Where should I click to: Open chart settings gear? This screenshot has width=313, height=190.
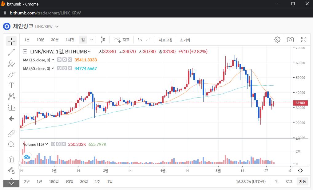[x=277, y=40]
